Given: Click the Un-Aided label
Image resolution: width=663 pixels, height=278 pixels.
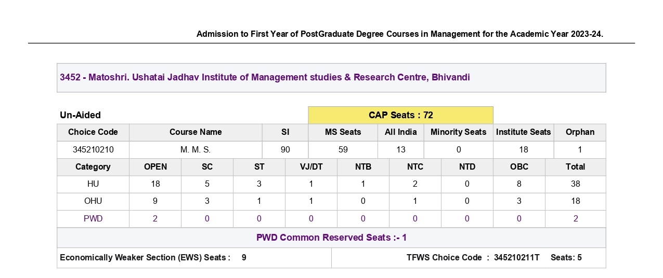Looking at the screenshot, I should (x=81, y=115).
